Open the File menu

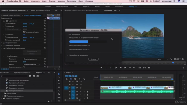26,1
